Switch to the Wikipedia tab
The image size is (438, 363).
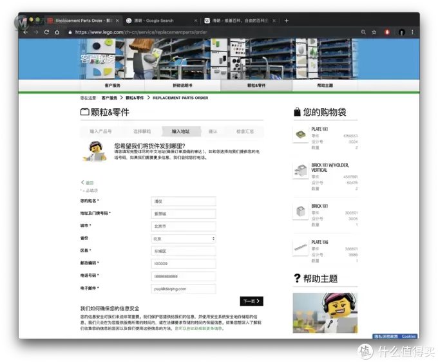click(x=240, y=21)
